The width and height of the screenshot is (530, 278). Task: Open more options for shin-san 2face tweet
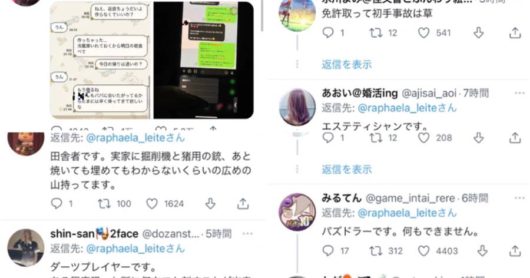click(247, 234)
